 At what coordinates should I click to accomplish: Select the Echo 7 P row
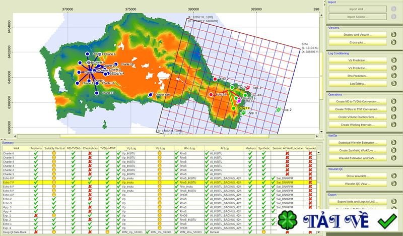(159, 182)
